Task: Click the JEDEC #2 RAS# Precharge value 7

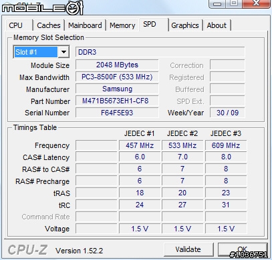Action: tap(182, 181)
